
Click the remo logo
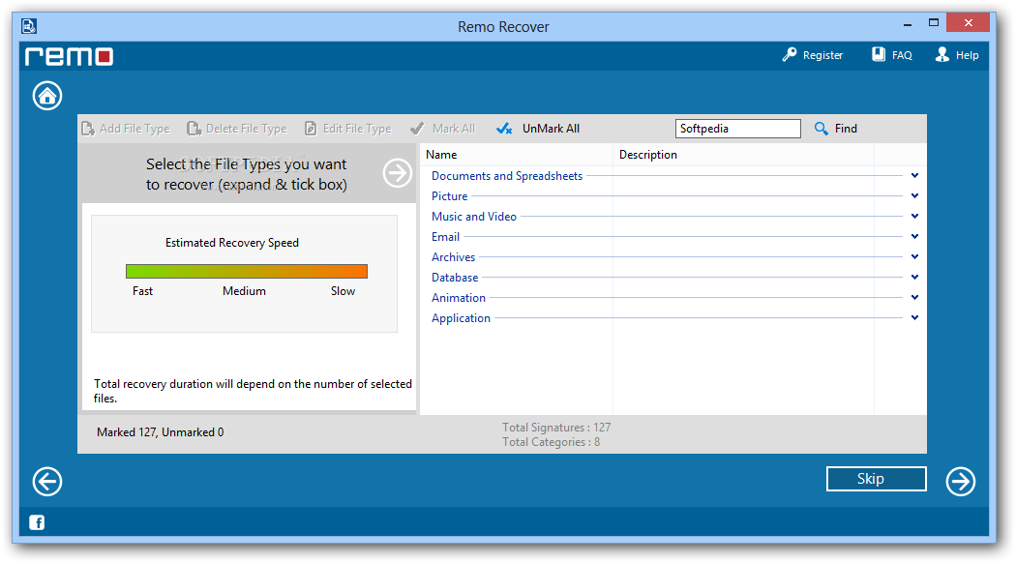70,56
